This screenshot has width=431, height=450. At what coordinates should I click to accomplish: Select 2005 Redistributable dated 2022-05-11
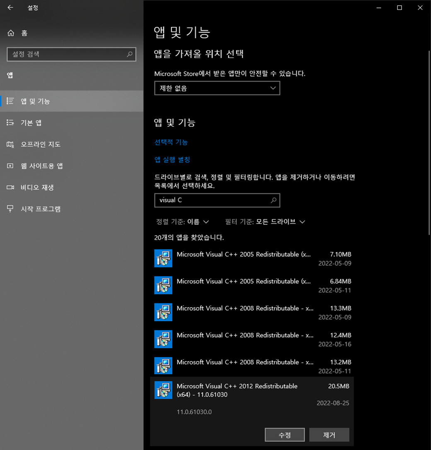[253, 285]
